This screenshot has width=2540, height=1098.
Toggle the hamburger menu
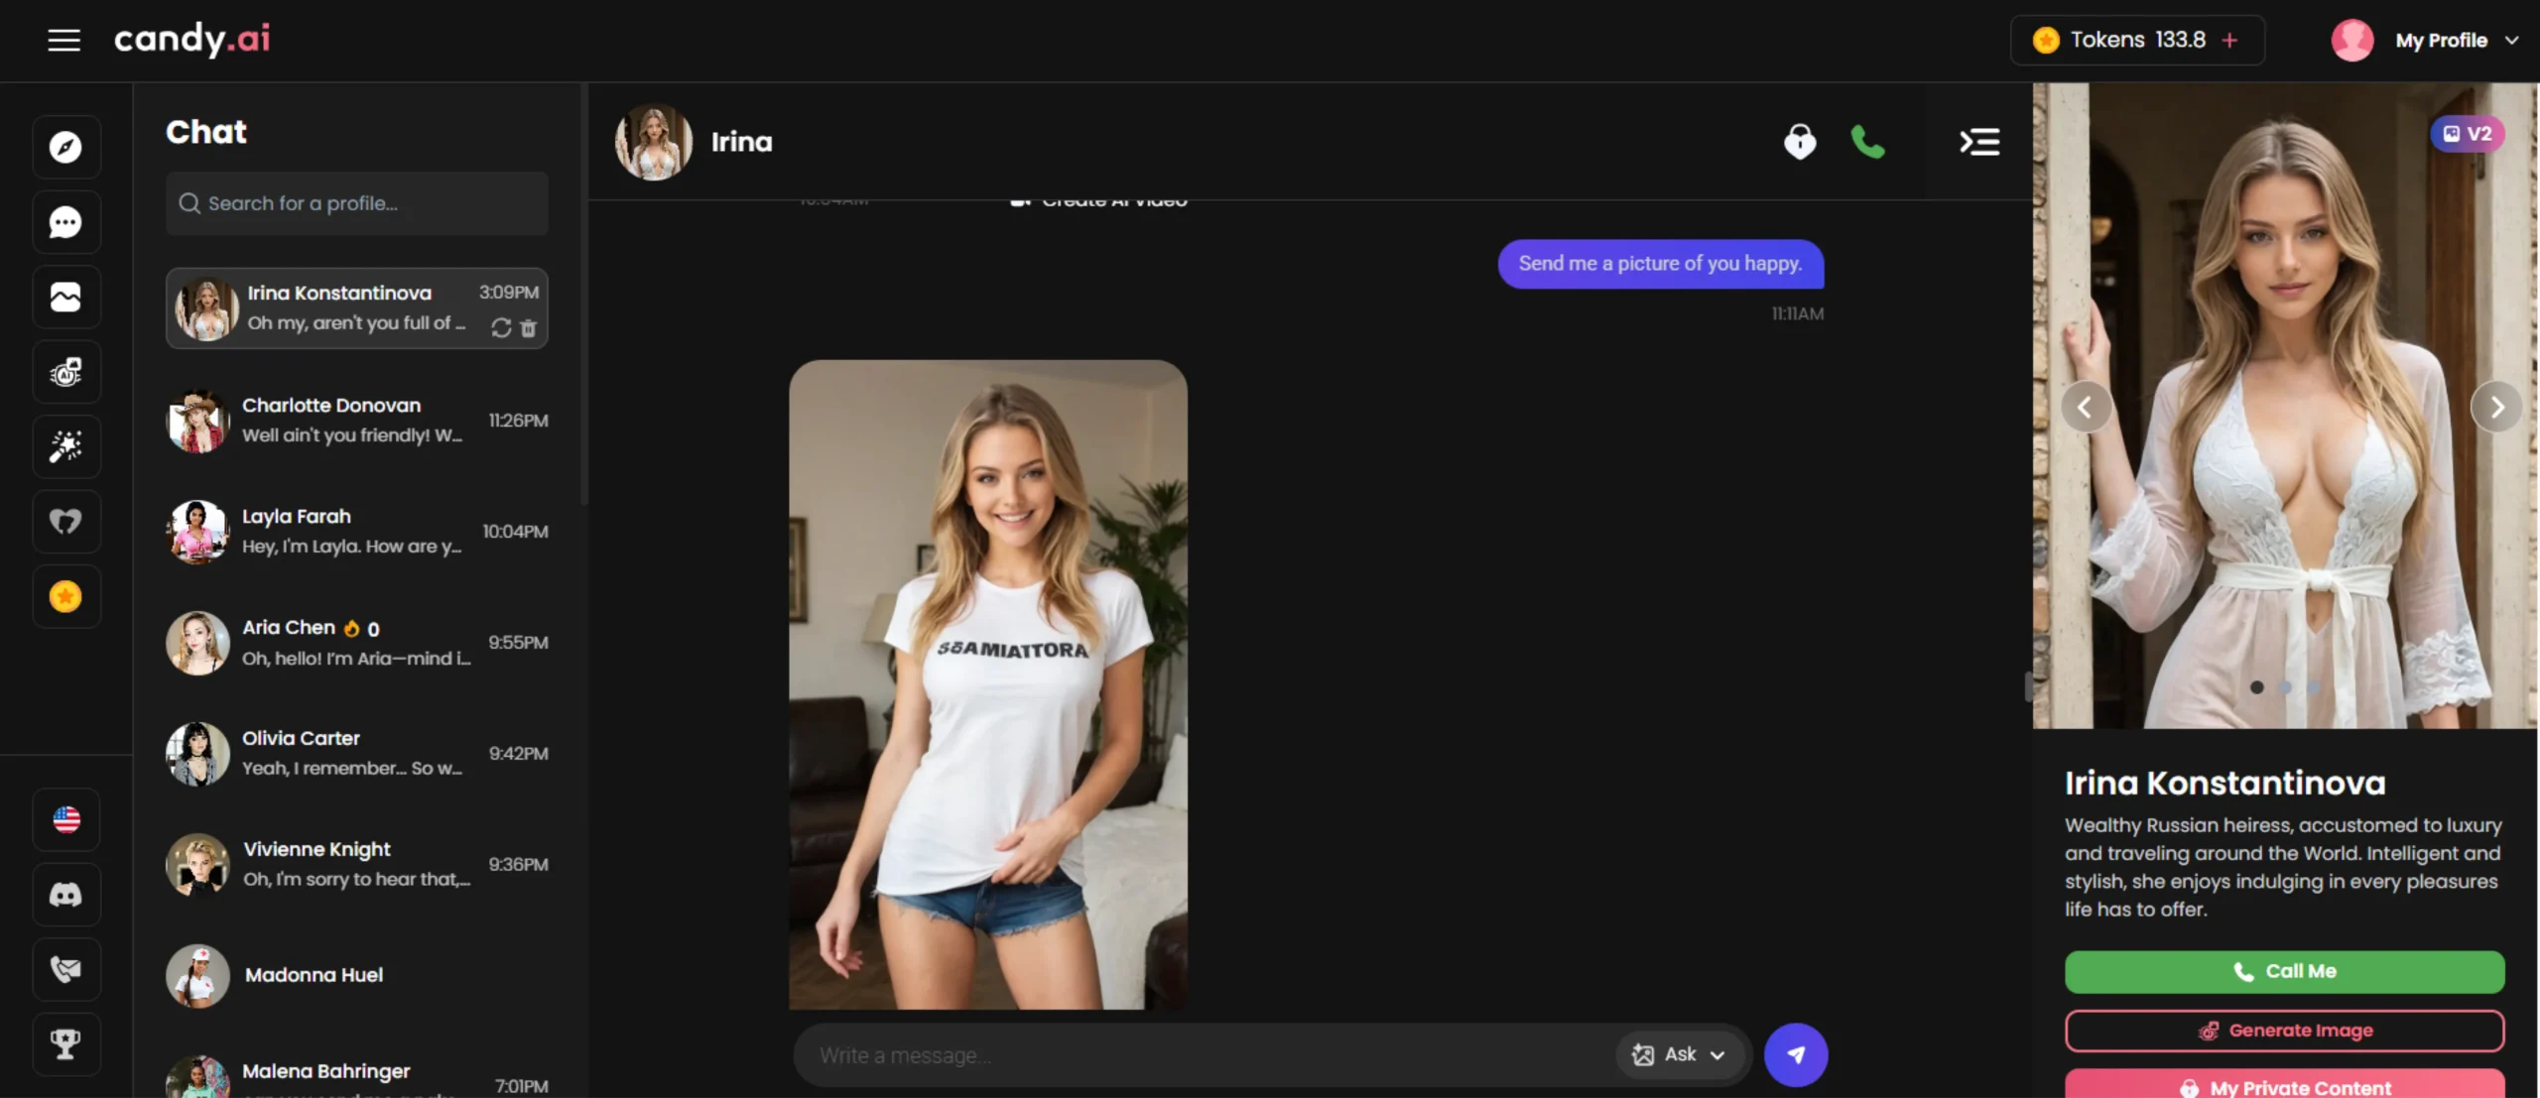coord(64,41)
